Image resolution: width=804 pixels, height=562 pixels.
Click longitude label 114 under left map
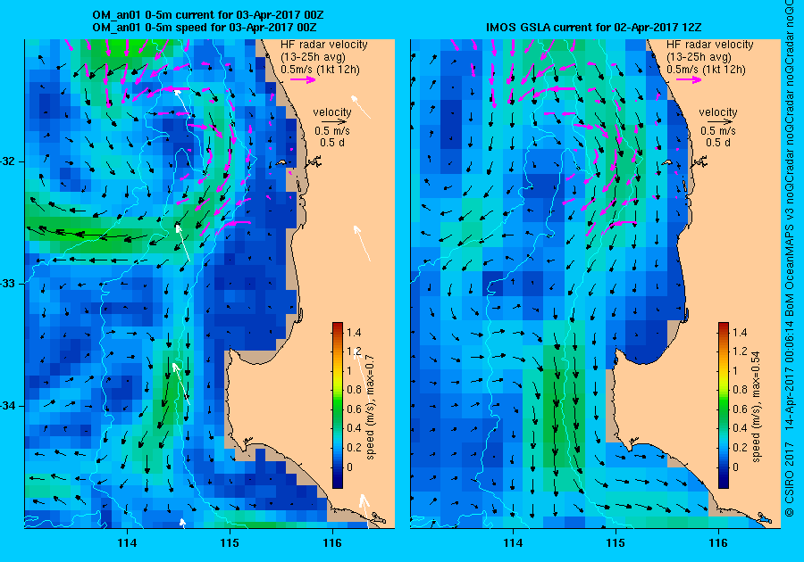coord(127,542)
